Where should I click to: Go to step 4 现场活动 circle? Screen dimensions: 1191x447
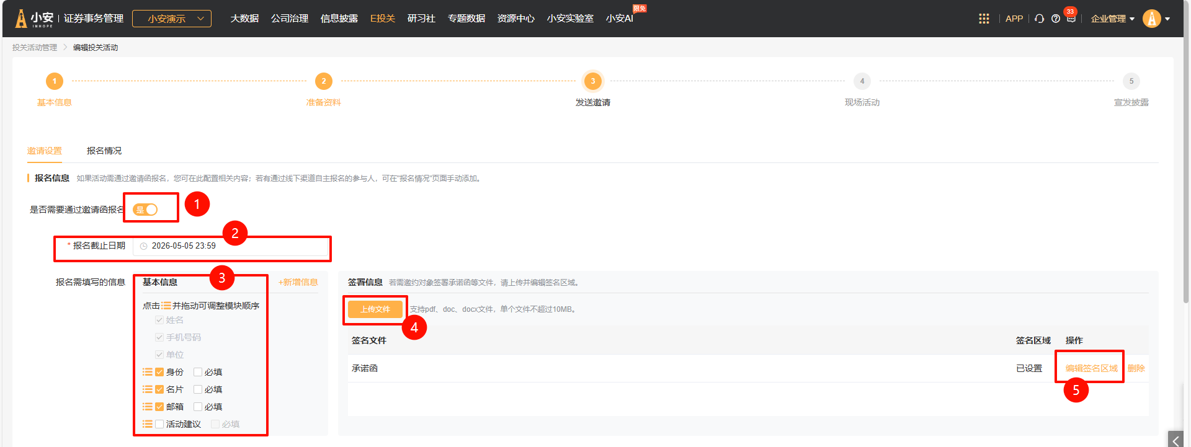(862, 81)
